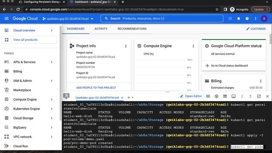Open Compute Engine card options menu
This screenshot has height=153, width=272.
click(193, 46)
